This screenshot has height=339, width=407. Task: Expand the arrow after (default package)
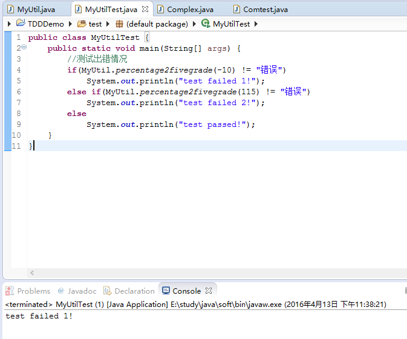coord(194,24)
